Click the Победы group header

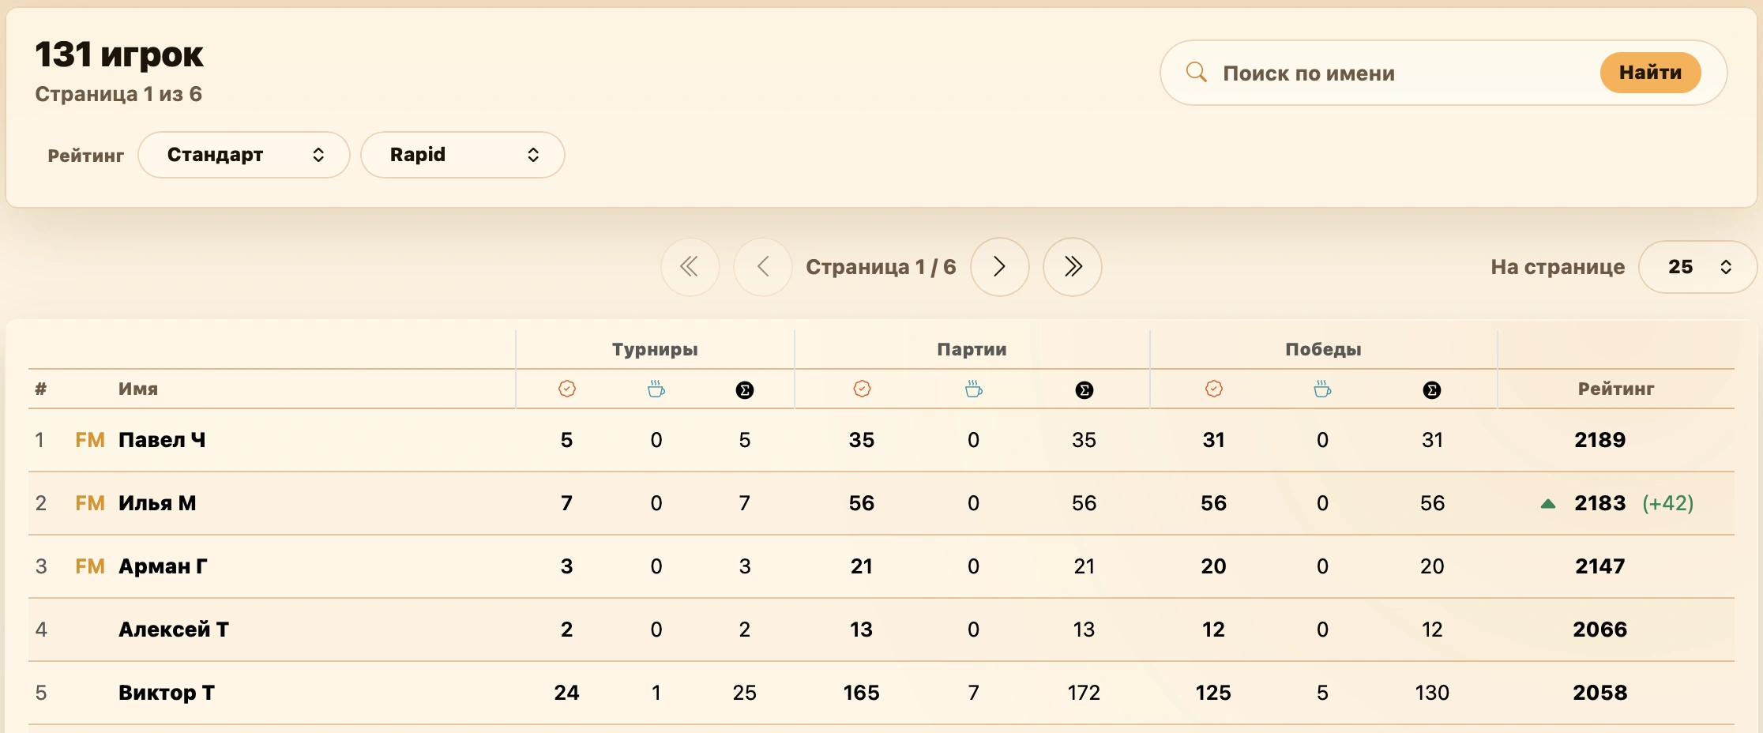click(1323, 349)
